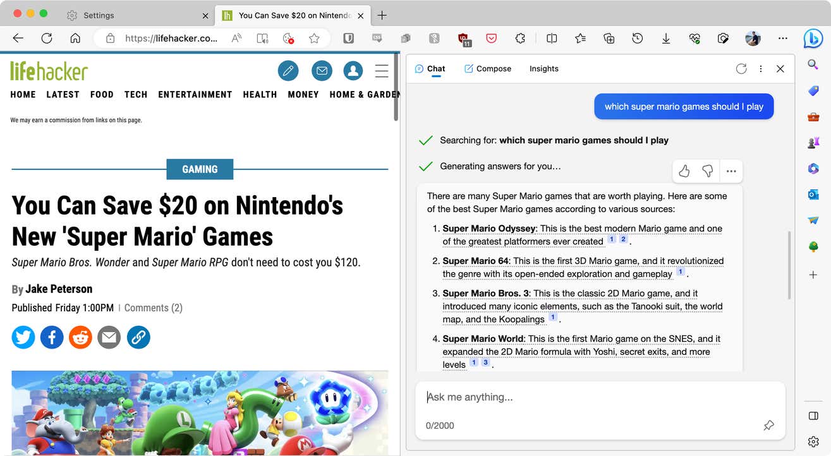This screenshot has width=831, height=456.
Task: Click the address bar URL field
Action: [x=171, y=39]
